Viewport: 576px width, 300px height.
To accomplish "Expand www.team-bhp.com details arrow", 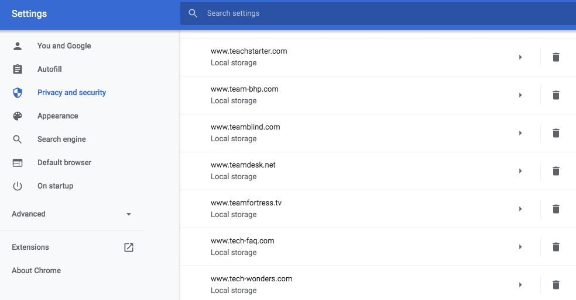I will 520,95.
